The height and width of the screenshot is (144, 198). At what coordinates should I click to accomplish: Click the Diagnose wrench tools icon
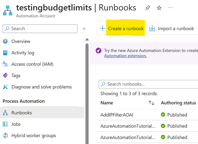[x=5, y=87]
